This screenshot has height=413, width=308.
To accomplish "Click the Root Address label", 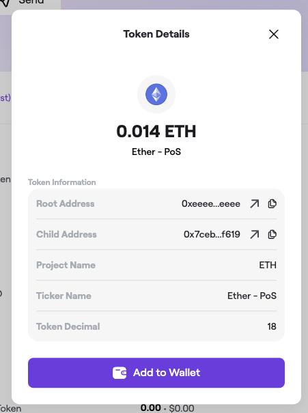I will 66,203.
